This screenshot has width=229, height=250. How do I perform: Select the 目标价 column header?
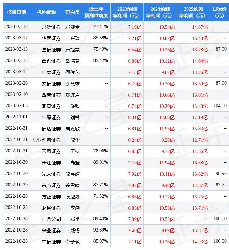click(x=219, y=12)
